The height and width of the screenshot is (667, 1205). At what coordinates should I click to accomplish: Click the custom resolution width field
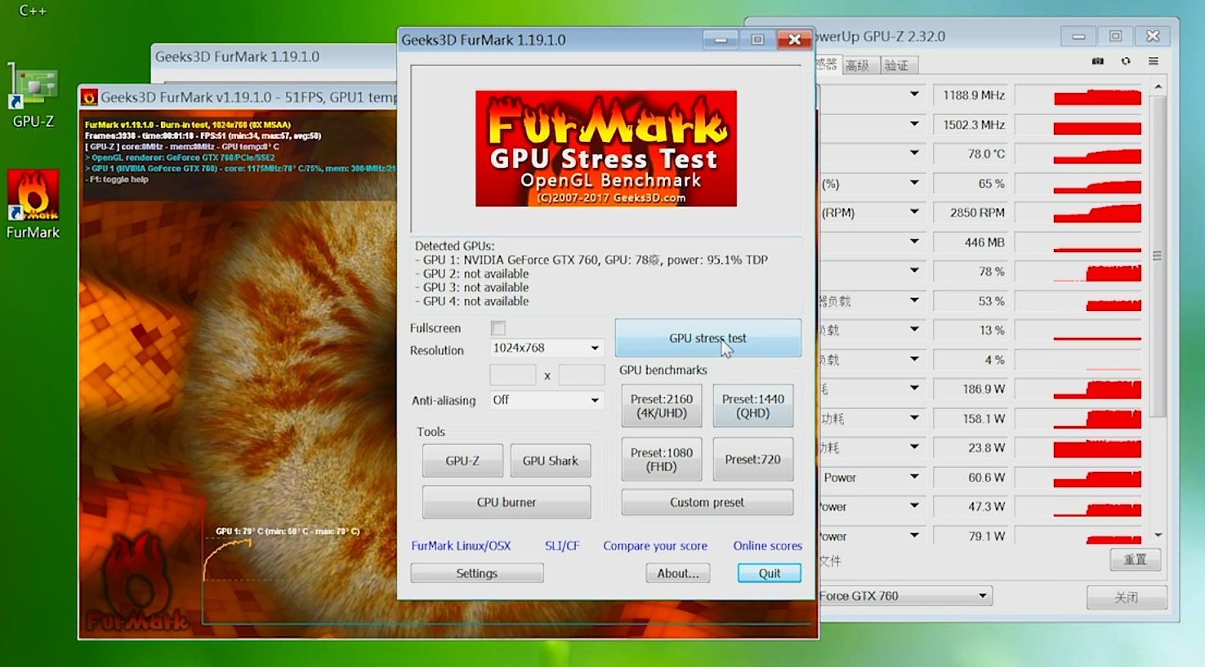pyautogui.click(x=512, y=375)
